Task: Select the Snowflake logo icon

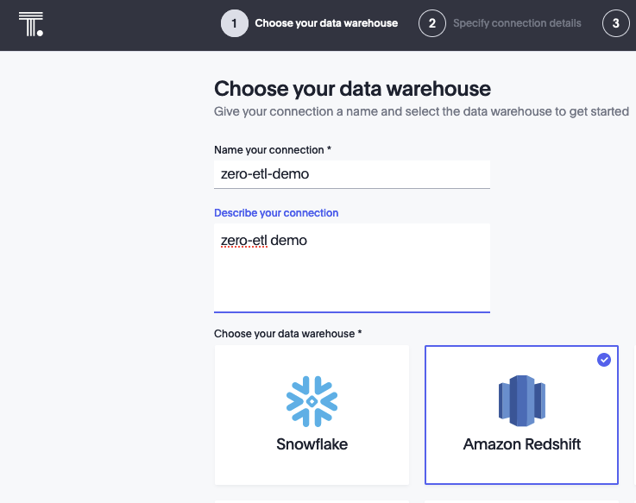Action: (x=312, y=401)
